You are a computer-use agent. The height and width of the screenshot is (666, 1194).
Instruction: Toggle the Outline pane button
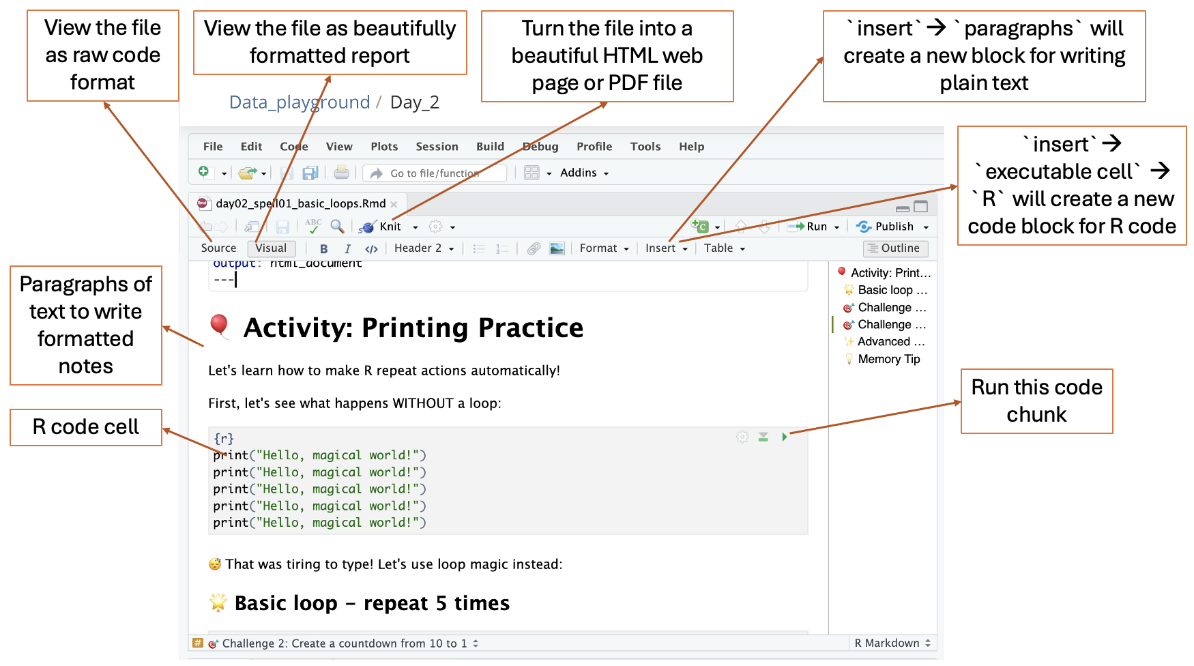coord(894,248)
